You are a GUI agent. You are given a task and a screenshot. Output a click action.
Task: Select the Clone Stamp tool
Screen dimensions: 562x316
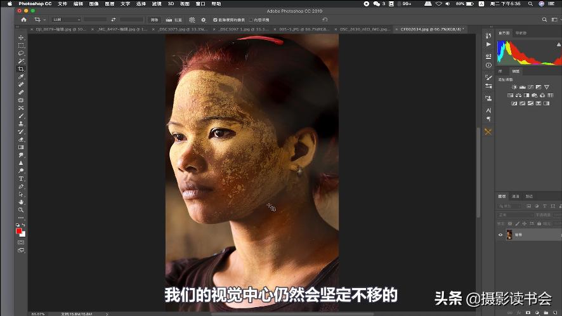click(x=21, y=124)
